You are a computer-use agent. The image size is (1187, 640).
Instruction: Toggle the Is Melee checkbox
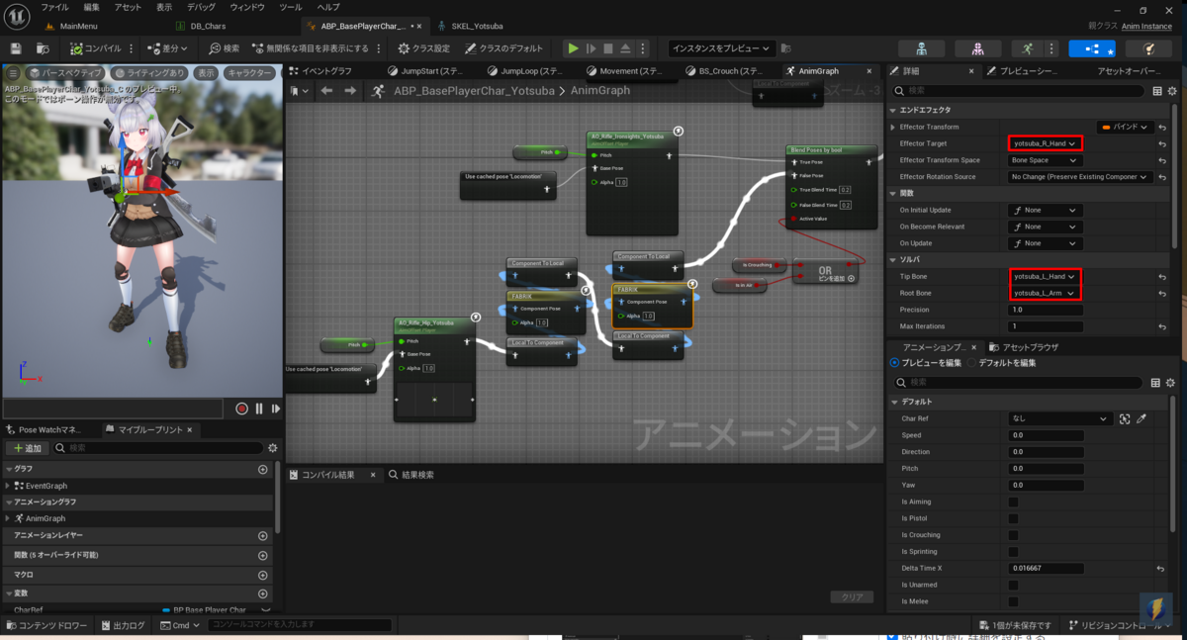pos(1013,601)
